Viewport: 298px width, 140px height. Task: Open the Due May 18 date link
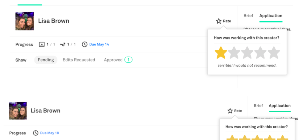49,133
